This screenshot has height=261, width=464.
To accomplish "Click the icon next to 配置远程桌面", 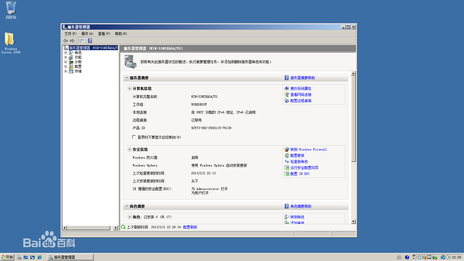I will [287, 101].
